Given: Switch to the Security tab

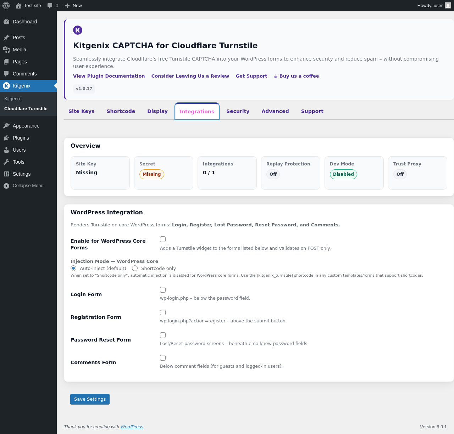Looking at the screenshot, I should (x=238, y=111).
